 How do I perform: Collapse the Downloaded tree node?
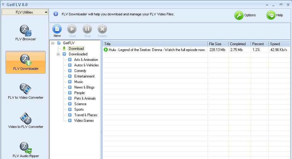click(58, 54)
